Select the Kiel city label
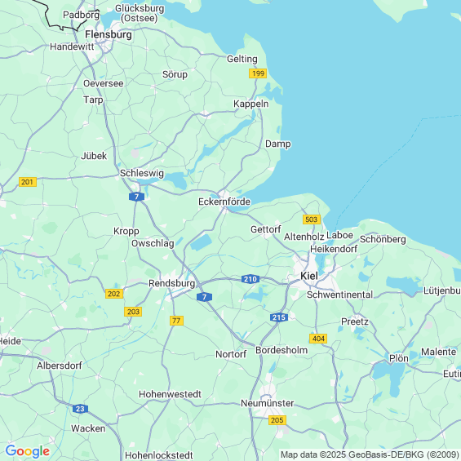The width and height of the screenshot is (461, 461). coord(309,276)
